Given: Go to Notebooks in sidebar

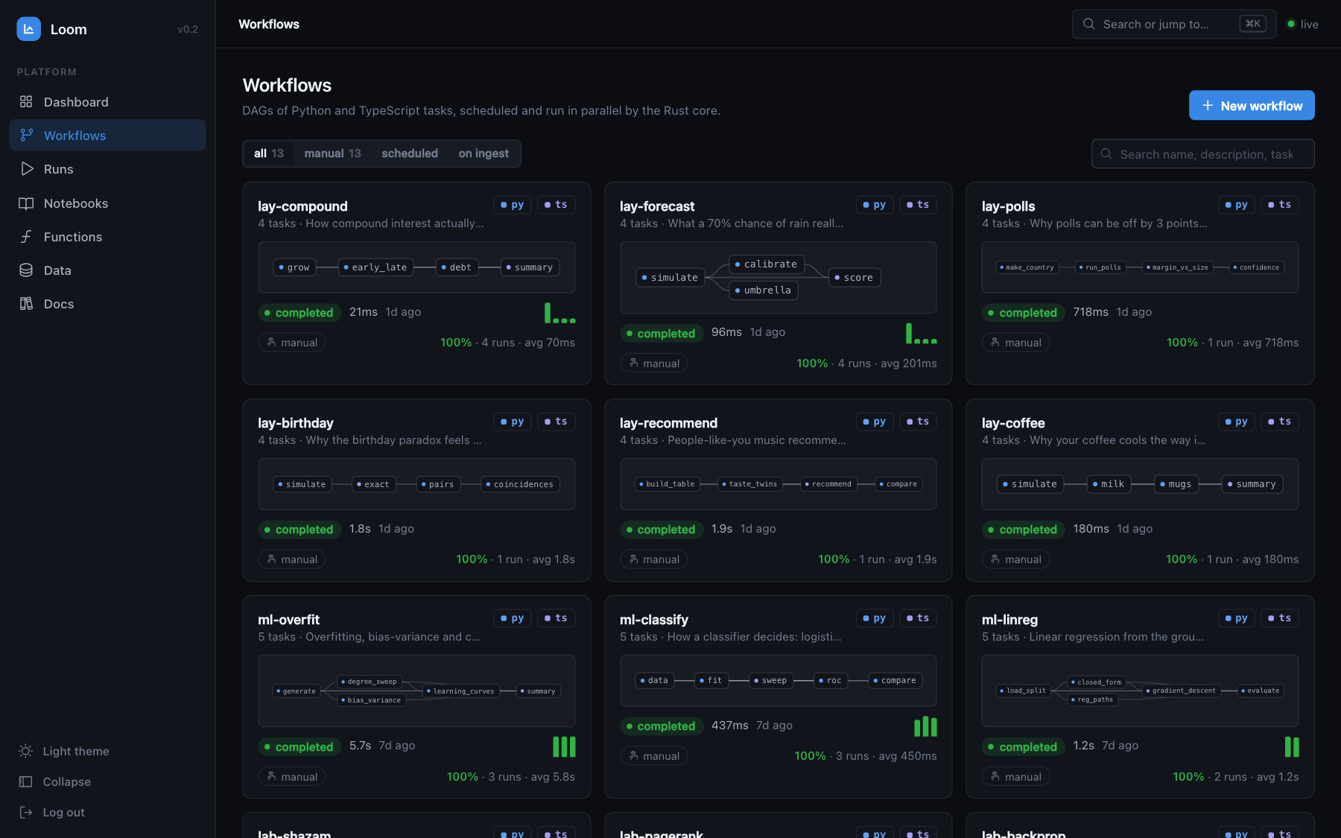Looking at the screenshot, I should (x=107, y=203).
